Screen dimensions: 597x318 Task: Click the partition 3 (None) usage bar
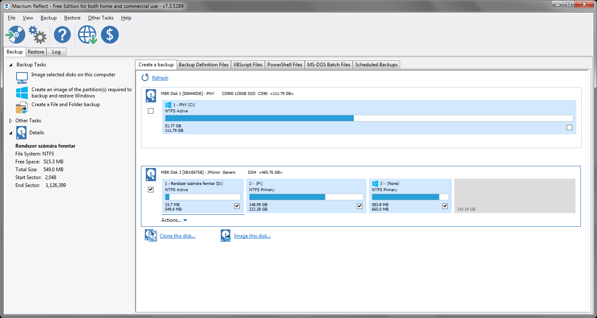410,197
